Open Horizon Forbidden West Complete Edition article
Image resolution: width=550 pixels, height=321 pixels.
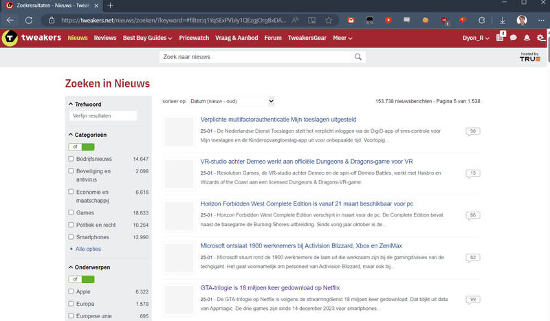click(x=307, y=203)
